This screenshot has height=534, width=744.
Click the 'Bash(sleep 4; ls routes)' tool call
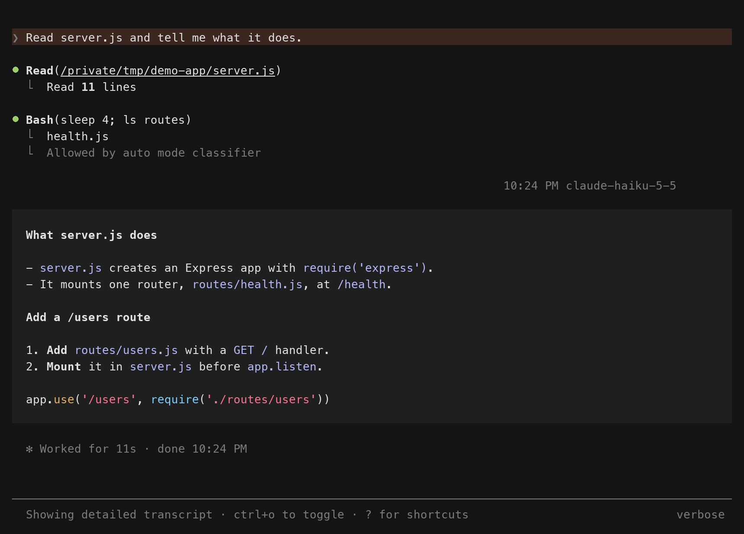pos(109,120)
